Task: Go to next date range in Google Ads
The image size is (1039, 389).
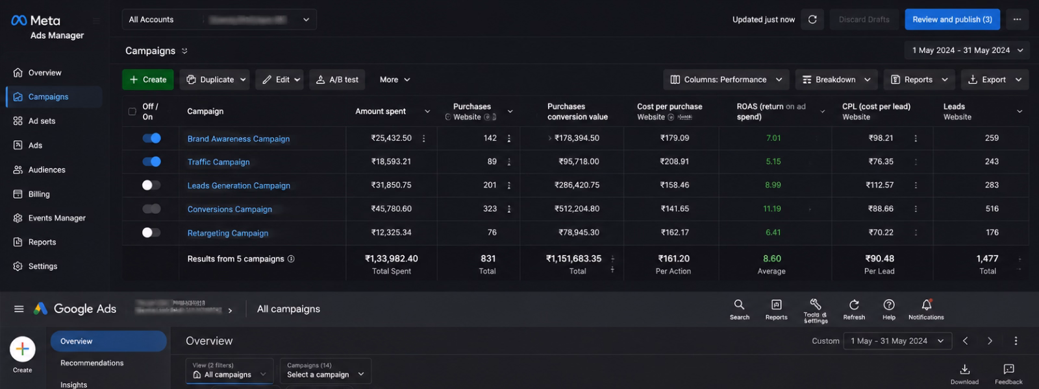Action: (990, 341)
